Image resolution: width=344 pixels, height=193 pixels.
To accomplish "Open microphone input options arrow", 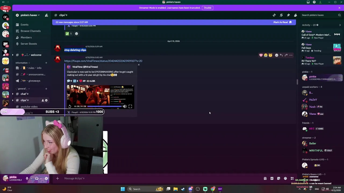I will [31, 178].
